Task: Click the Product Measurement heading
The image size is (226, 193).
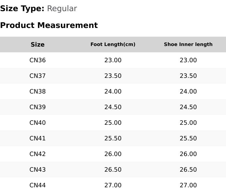Action: [x=49, y=25]
